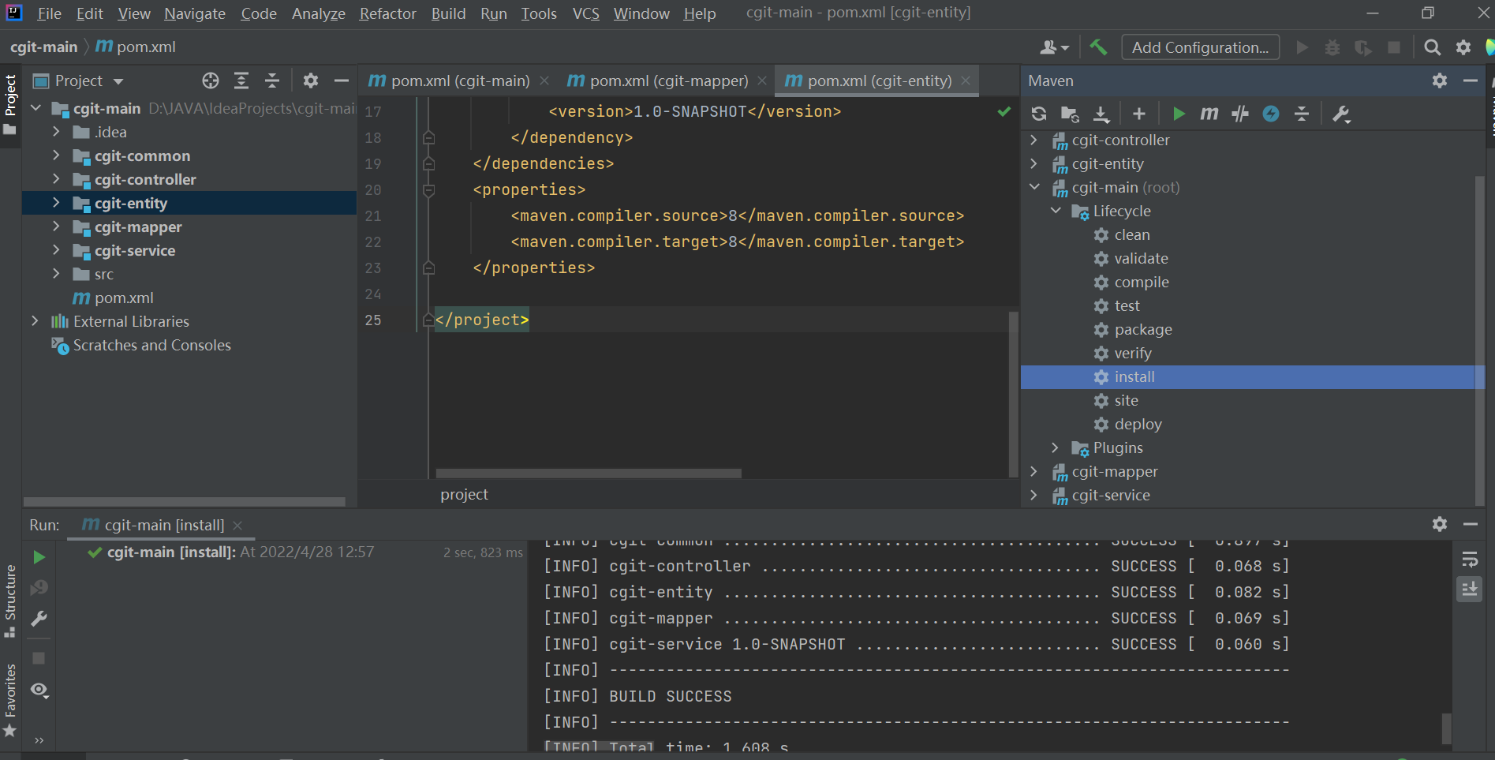Toggle fold marker at line 23 properties end
This screenshot has width=1495, height=760.
pos(428,268)
